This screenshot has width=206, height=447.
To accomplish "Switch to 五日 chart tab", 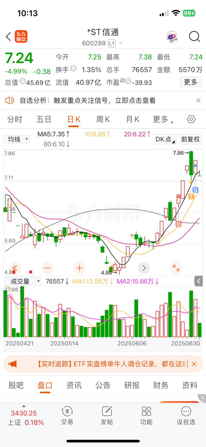I will [x=44, y=119].
